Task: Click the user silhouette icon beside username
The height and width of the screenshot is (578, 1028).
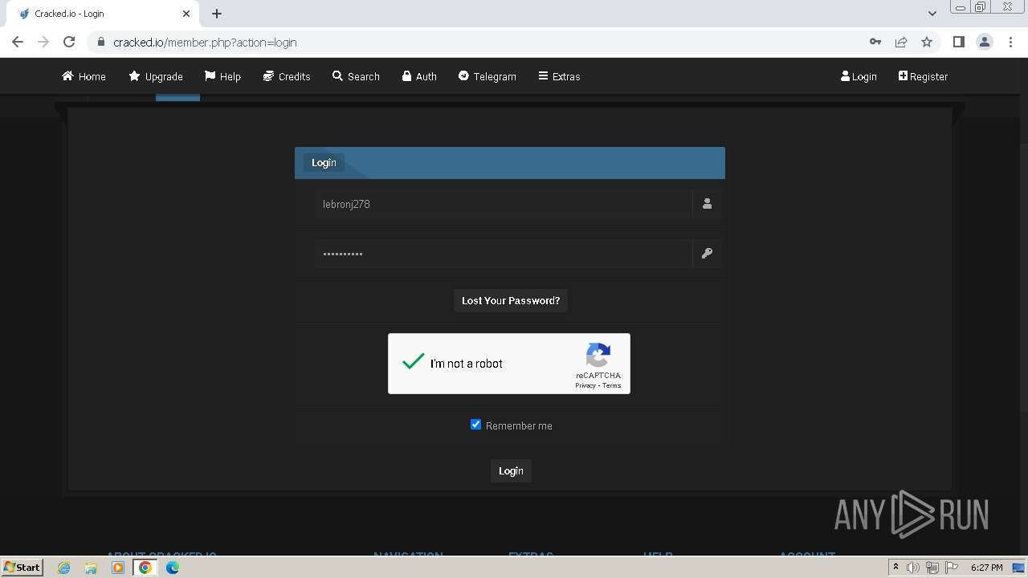Action: pyautogui.click(x=707, y=204)
